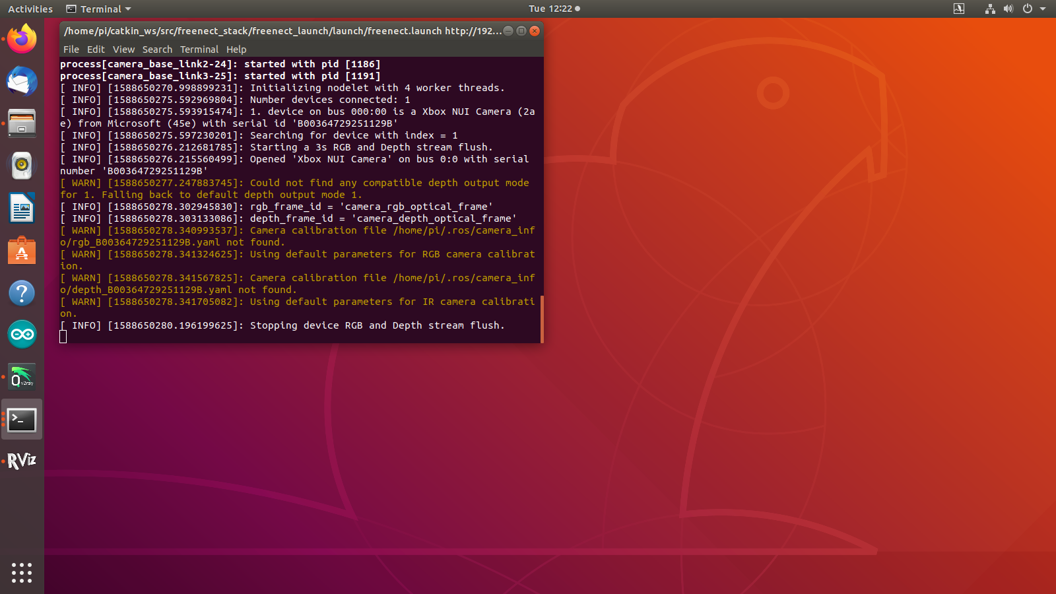Launch Firefox from the dock
The height and width of the screenshot is (594, 1056).
[22, 39]
